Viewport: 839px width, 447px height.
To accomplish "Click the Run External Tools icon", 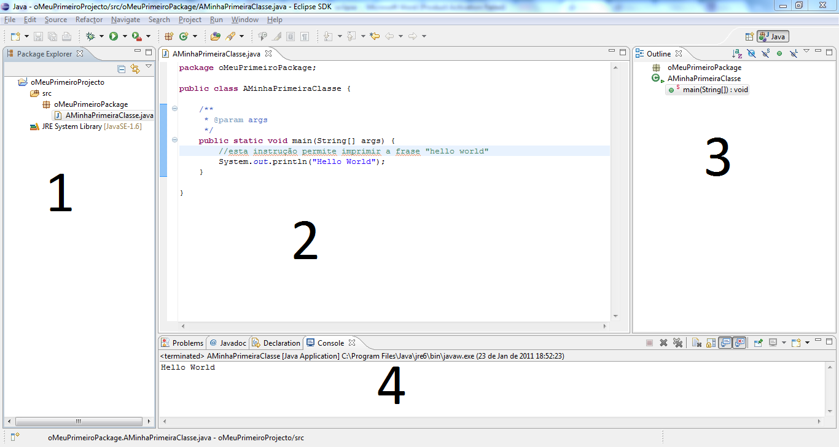I will [x=137, y=36].
